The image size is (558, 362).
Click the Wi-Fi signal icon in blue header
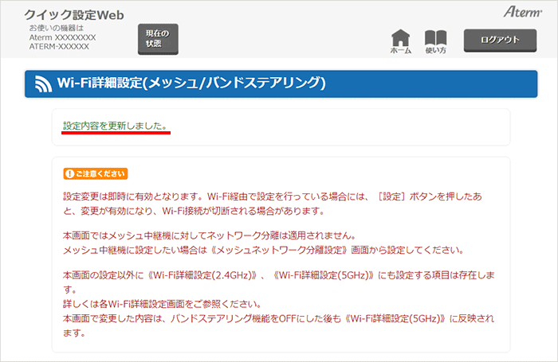[42, 84]
